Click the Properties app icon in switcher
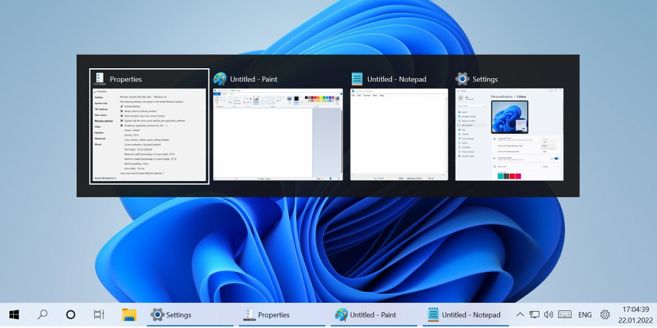 [x=99, y=79]
